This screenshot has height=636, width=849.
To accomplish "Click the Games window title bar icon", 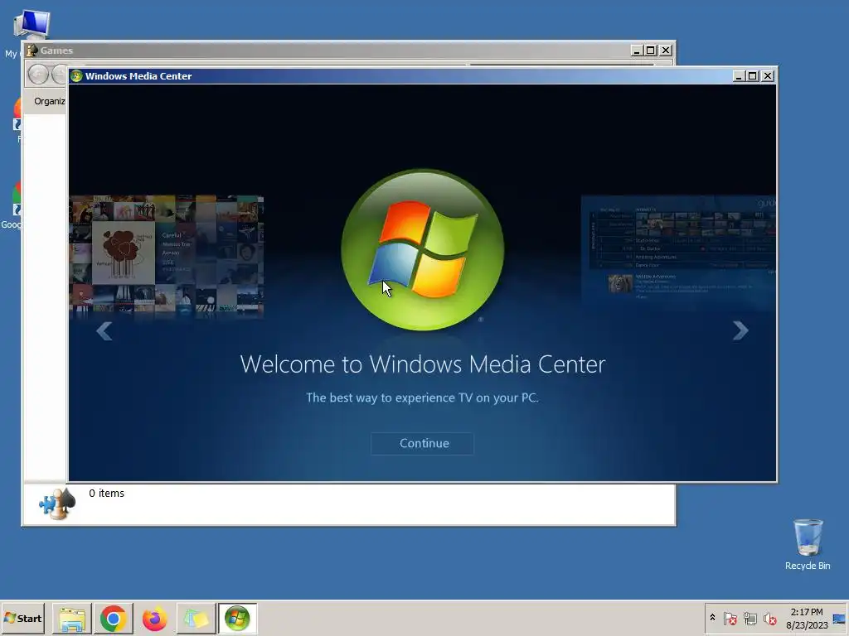I will coord(32,51).
